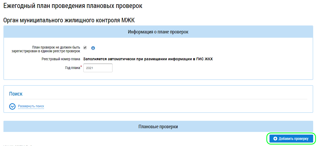Click the 'Реестровый номер плана' label
This screenshot has height=146, width=319.
[x=61, y=59]
